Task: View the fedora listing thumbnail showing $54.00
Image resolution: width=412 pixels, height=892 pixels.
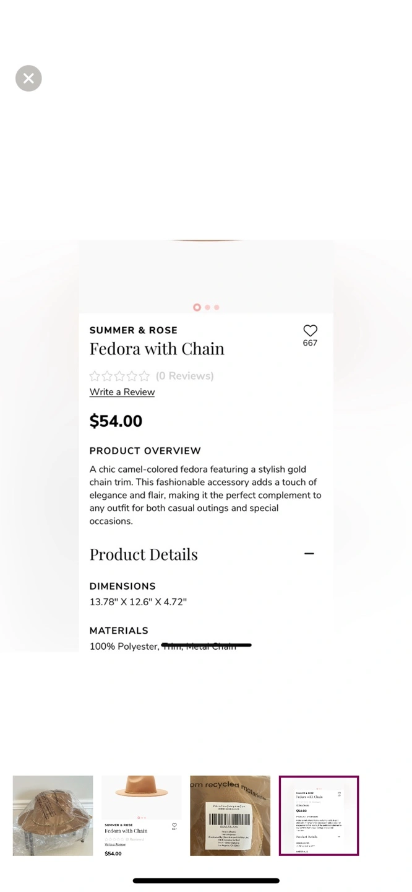Action: pos(142,815)
